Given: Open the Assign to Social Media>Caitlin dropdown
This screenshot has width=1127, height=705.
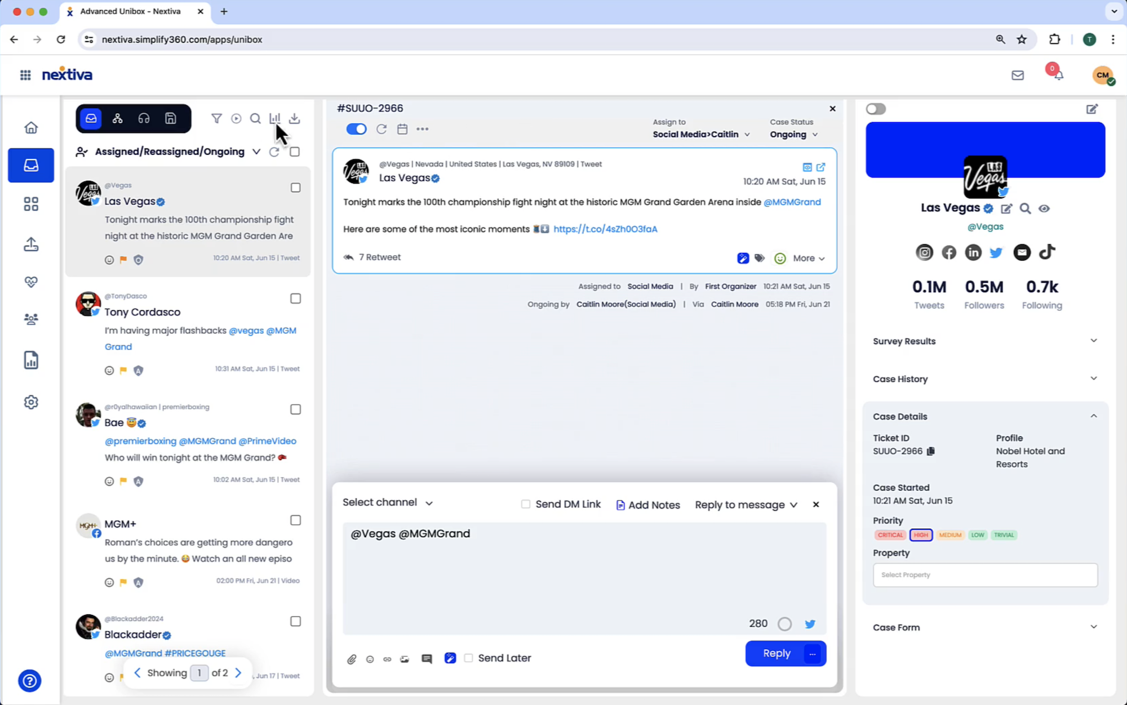Looking at the screenshot, I should (701, 135).
